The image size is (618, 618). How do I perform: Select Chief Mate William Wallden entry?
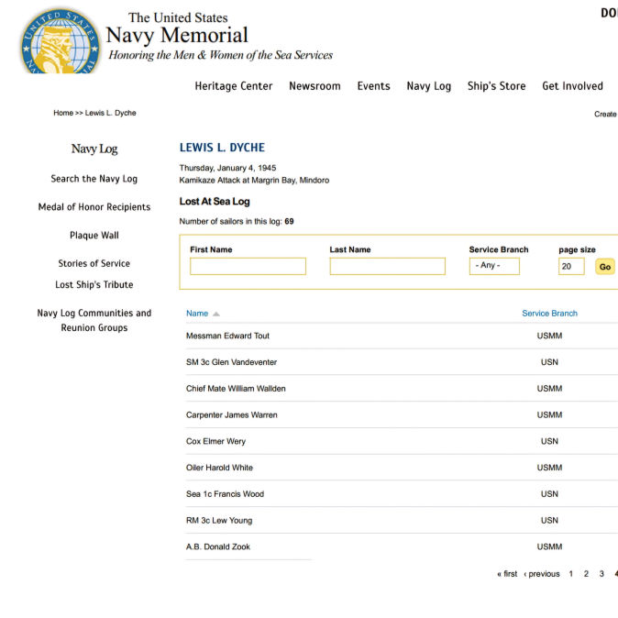236,389
